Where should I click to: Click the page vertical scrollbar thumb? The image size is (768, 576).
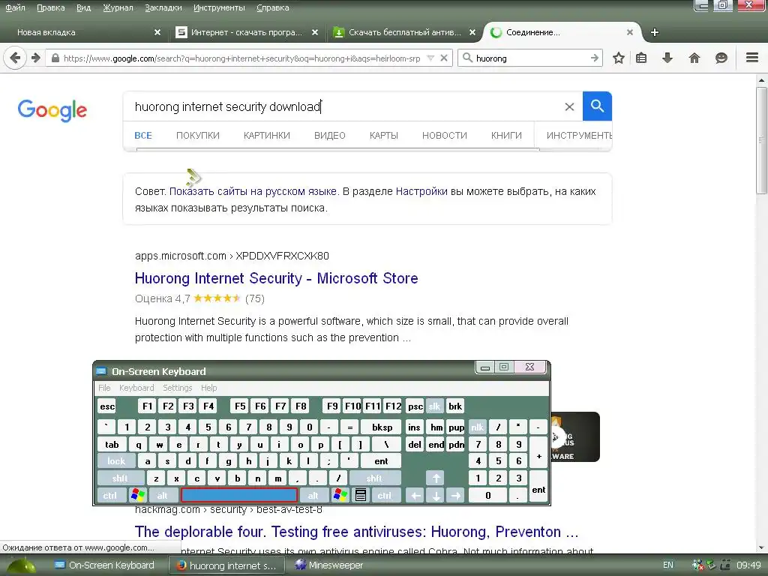click(x=761, y=140)
